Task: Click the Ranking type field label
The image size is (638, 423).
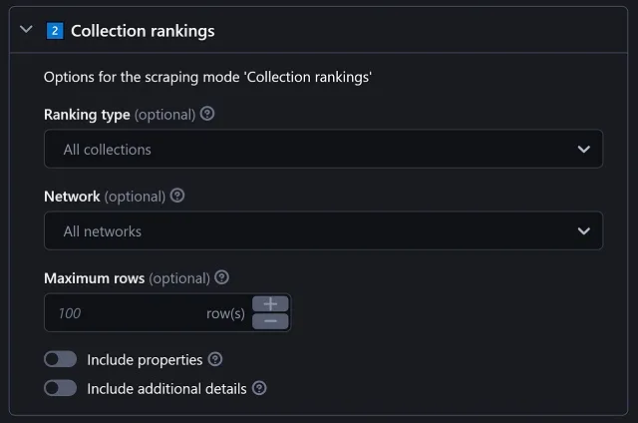Action: coord(87,115)
